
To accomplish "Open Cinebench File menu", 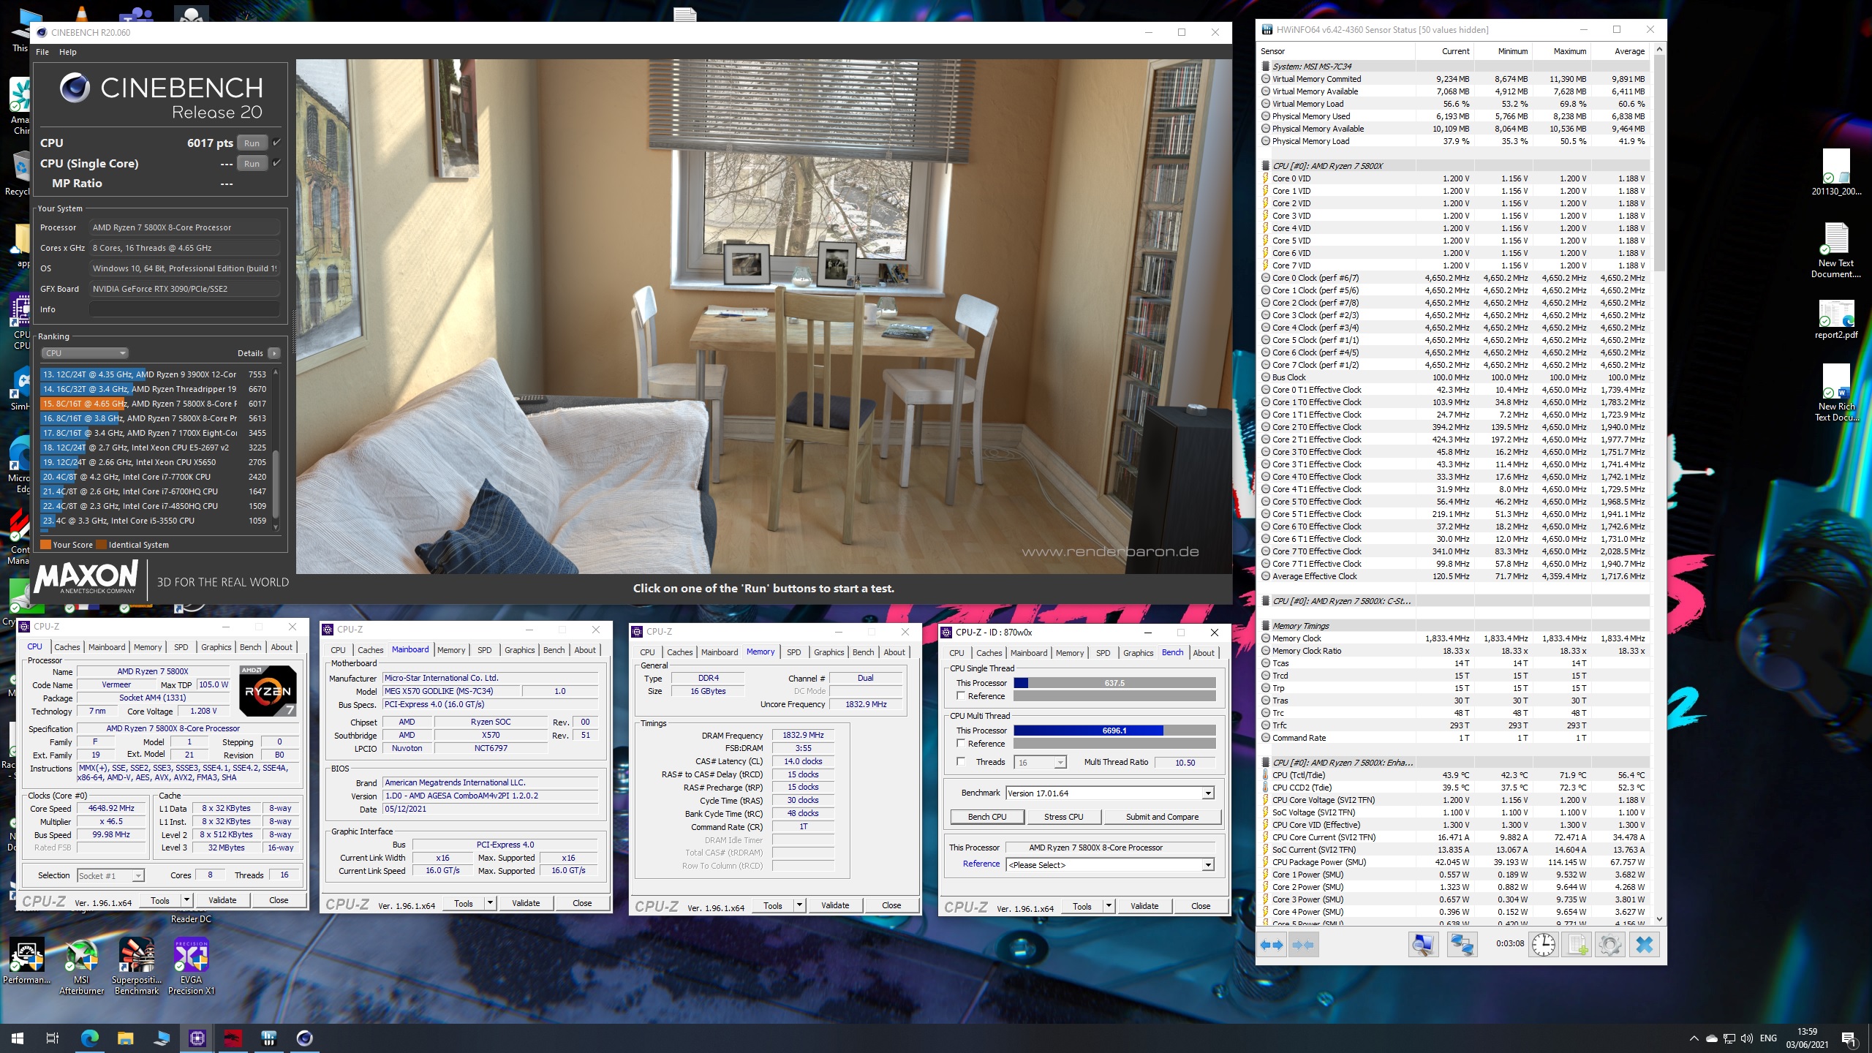I will click(x=42, y=52).
